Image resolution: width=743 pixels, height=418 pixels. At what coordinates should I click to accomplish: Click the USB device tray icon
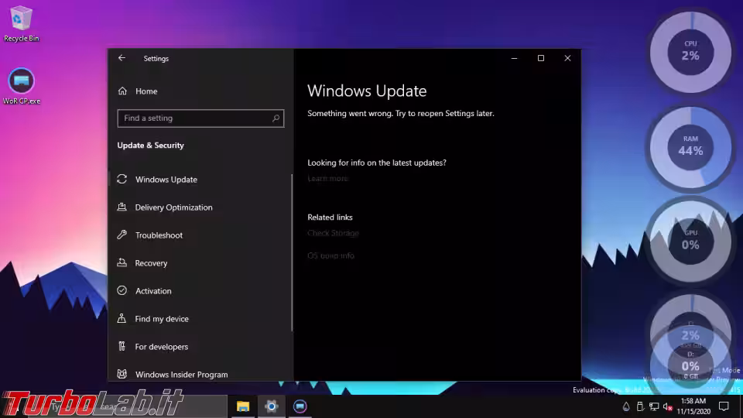pos(640,406)
